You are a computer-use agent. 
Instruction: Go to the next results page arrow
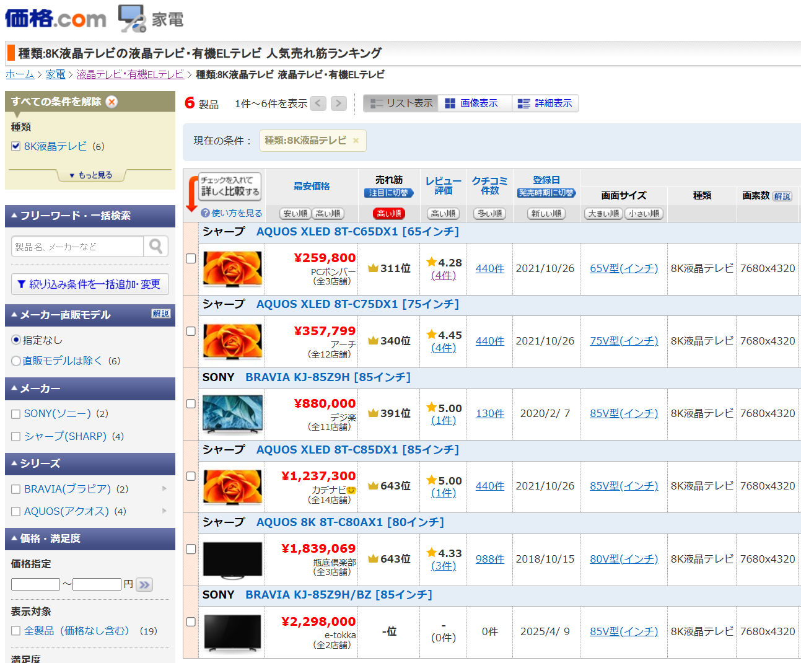point(338,103)
